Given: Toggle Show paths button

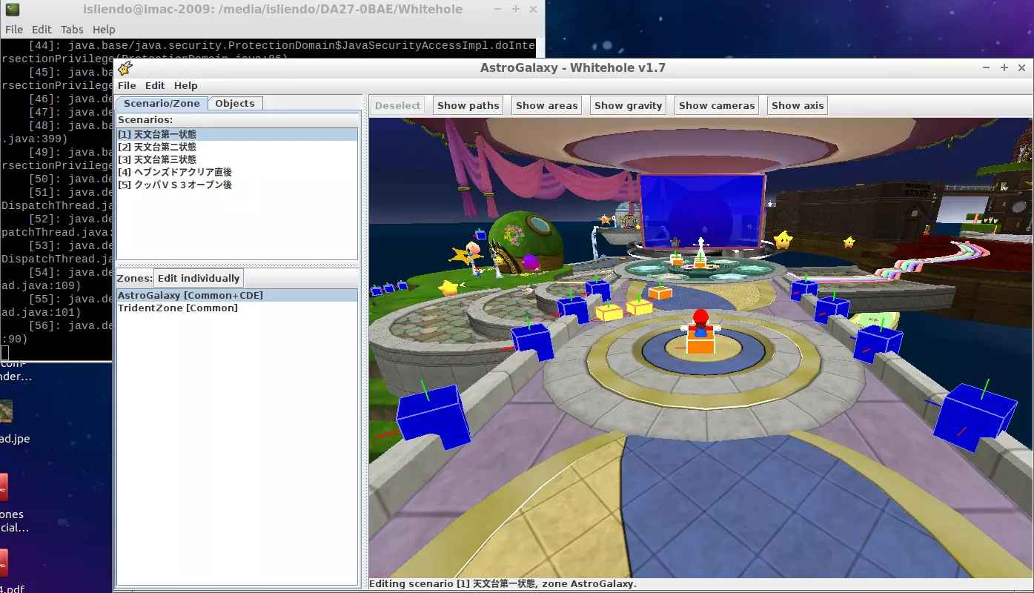Looking at the screenshot, I should (x=468, y=105).
